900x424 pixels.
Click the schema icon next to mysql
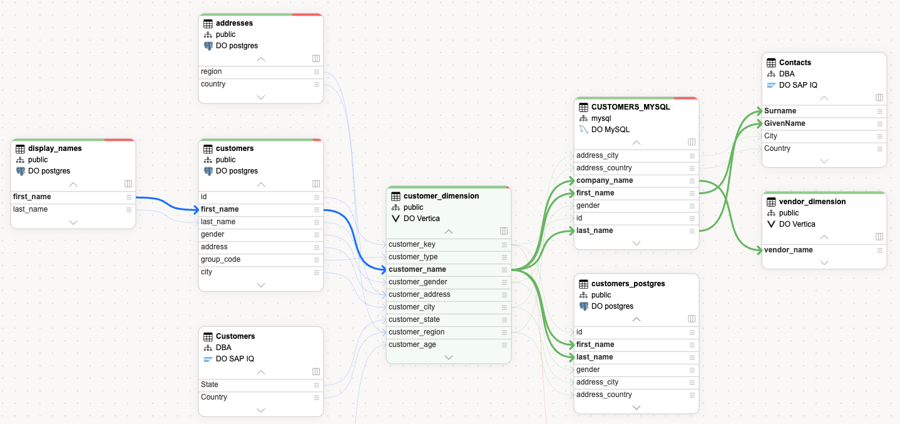pos(583,118)
